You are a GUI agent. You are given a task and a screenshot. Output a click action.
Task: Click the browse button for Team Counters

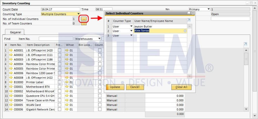[x=84, y=23]
